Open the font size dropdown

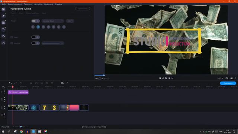point(70,21)
